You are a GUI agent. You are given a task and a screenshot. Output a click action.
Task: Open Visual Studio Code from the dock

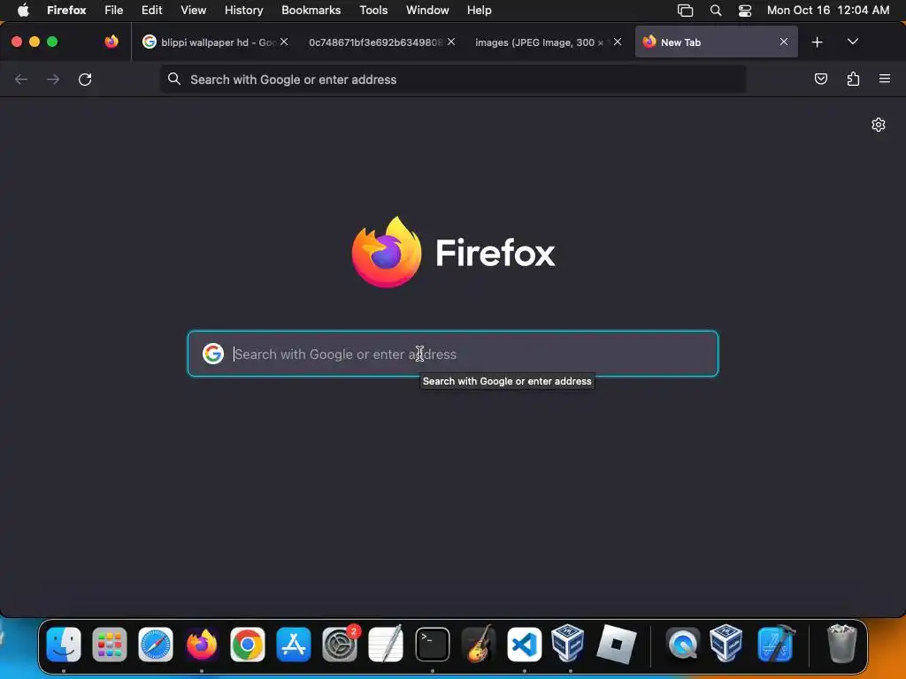pos(525,645)
